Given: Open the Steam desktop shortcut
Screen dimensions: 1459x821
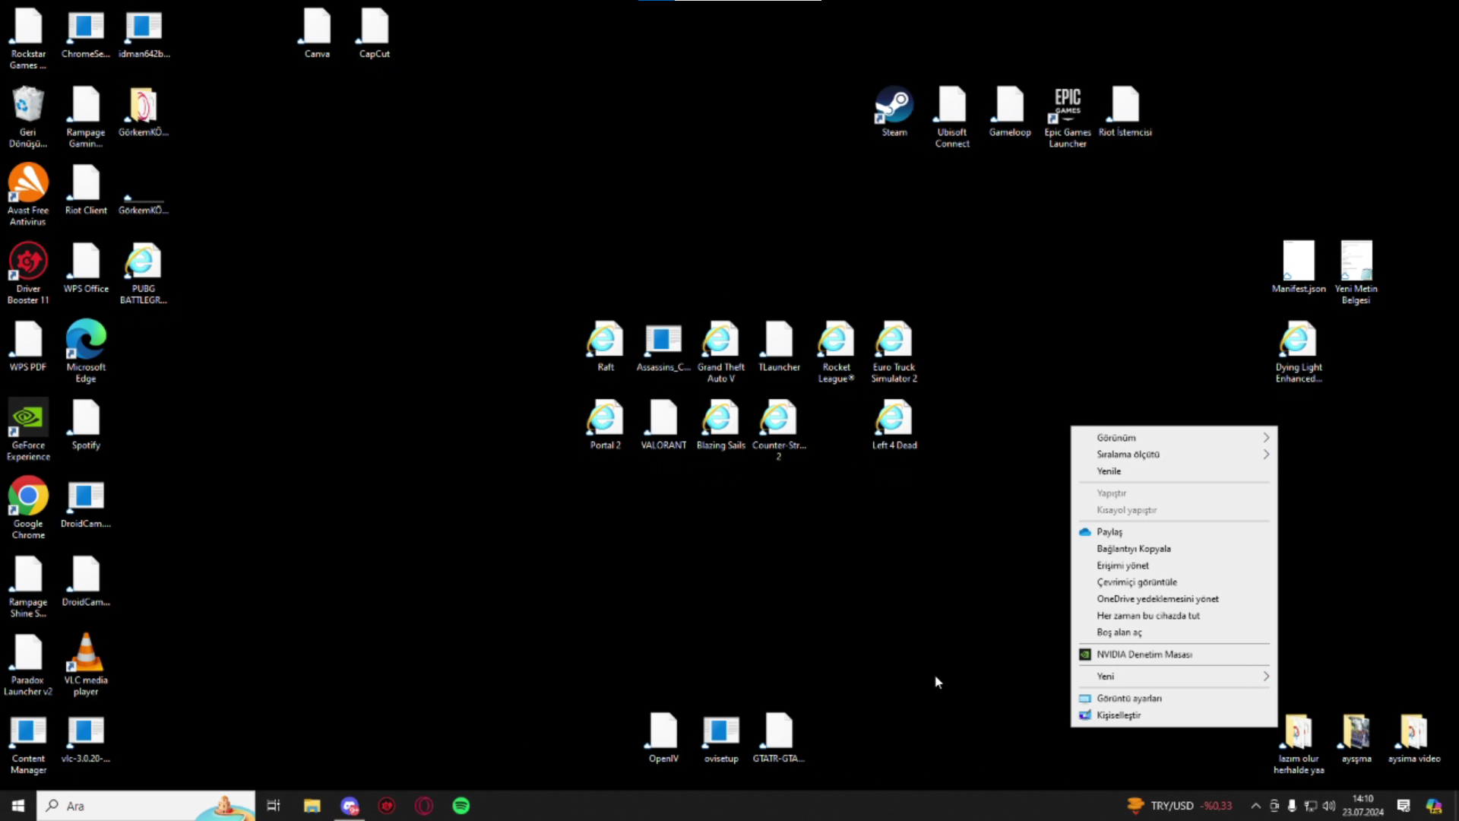Looking at the screenshot, I should tap(894, 106).
